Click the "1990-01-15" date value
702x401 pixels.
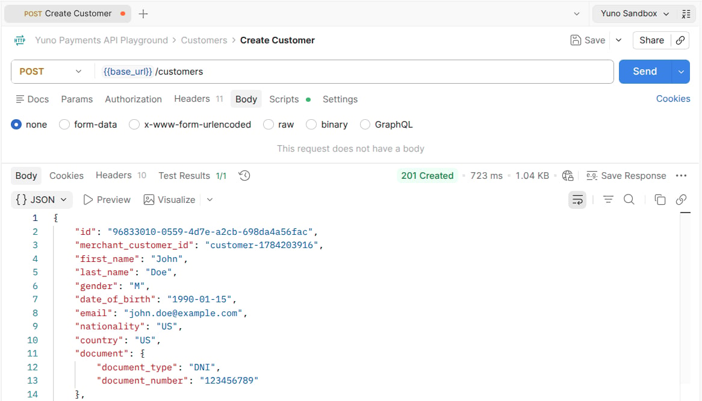click(x=199, y=299)
